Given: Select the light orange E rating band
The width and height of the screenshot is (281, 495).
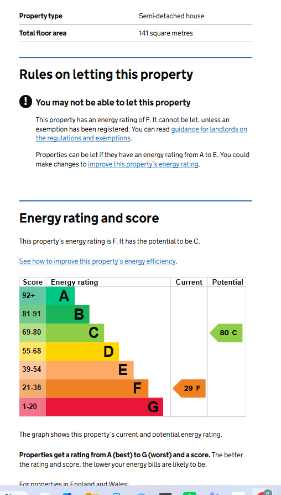Looking at the screenshot, I should tap(90, 370).
